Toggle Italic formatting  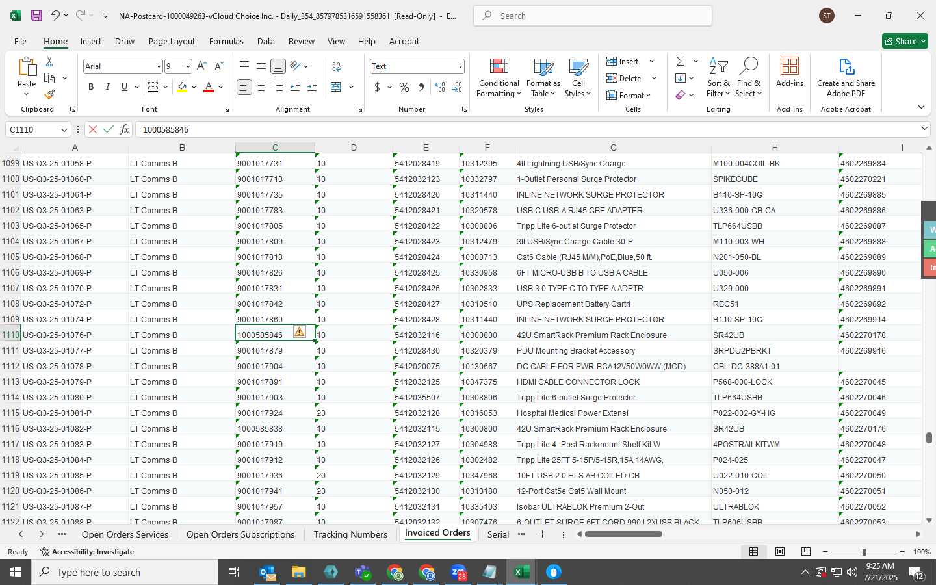108,87
